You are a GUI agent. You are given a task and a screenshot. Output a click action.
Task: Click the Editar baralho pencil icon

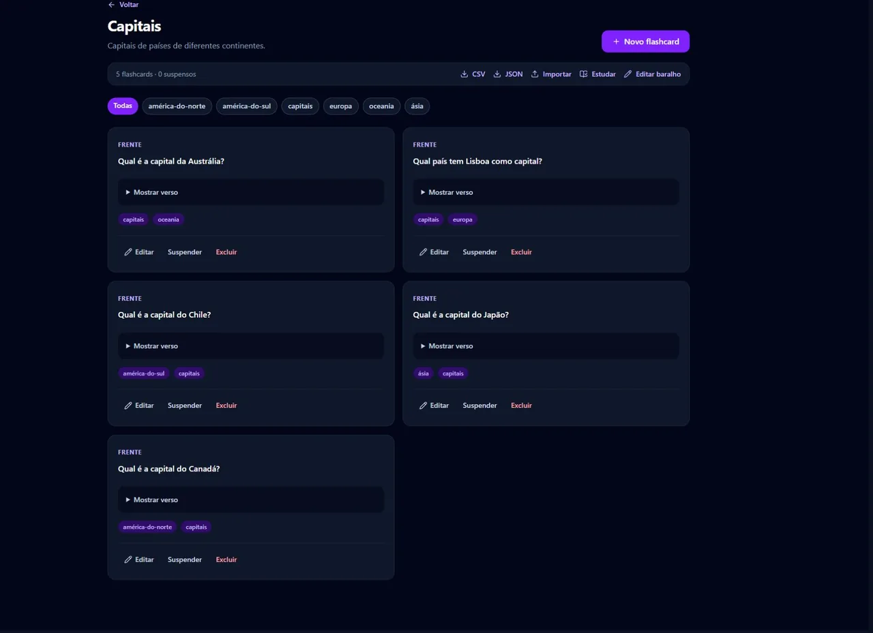pyautogui.click(x=627, y=74)
